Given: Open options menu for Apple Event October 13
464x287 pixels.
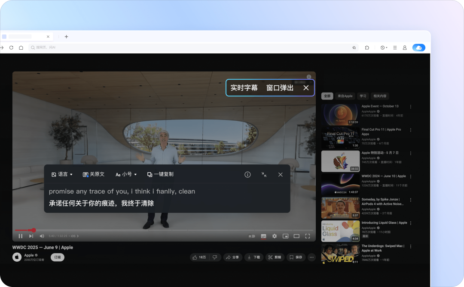Looking at the screenshot, I should (x=410, y=107).
